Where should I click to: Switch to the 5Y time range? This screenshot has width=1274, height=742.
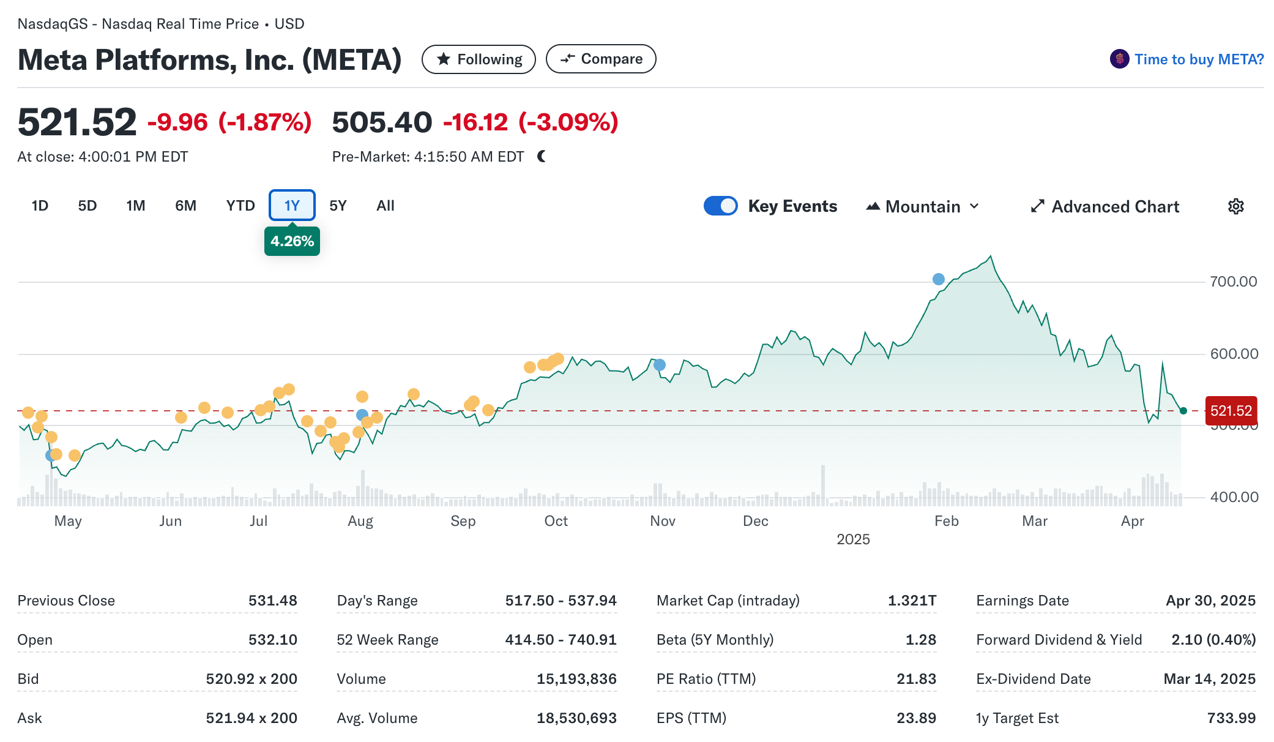338,206
